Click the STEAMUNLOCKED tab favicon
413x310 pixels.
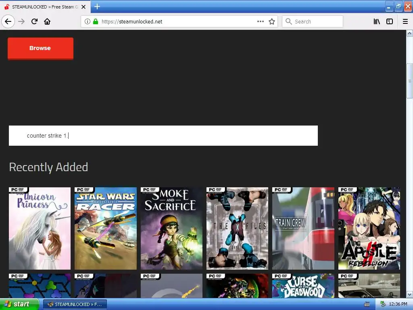click(6, 7)
